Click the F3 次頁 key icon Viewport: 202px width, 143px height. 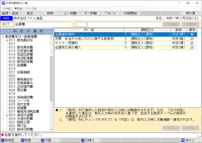(43, 140)
